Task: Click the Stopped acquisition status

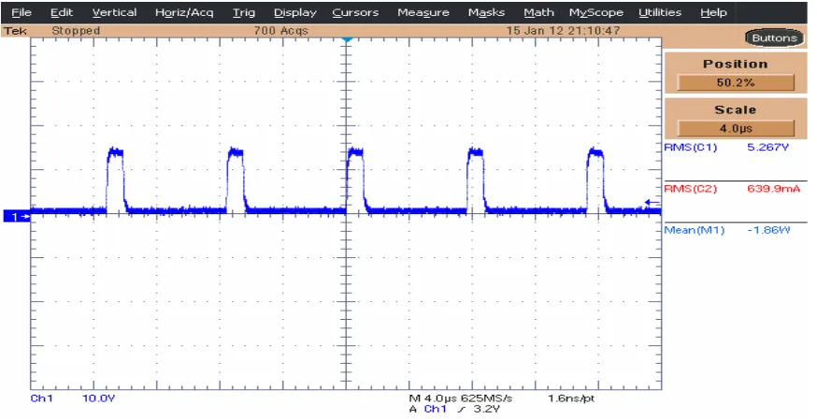Action: (76, 31)
